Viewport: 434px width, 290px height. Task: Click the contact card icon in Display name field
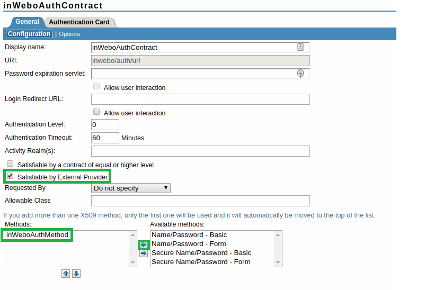(x=300, y=47)
